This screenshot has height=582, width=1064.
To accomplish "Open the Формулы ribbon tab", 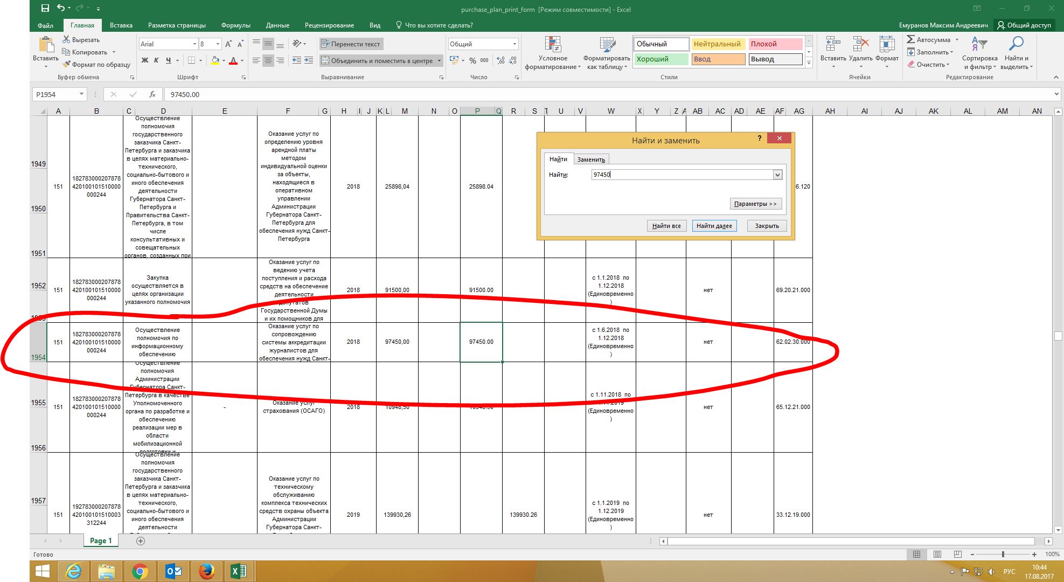I will (235, 25).
